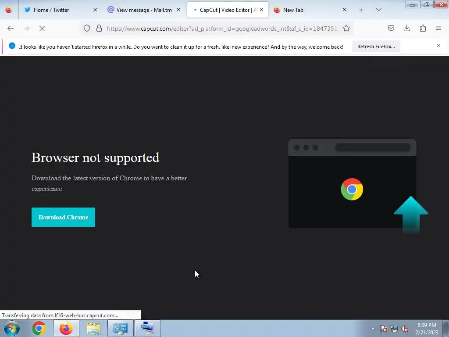Viewport: 449px width, 337px height.
Task: Bookmark this page with the star
Action: point(346,28)
